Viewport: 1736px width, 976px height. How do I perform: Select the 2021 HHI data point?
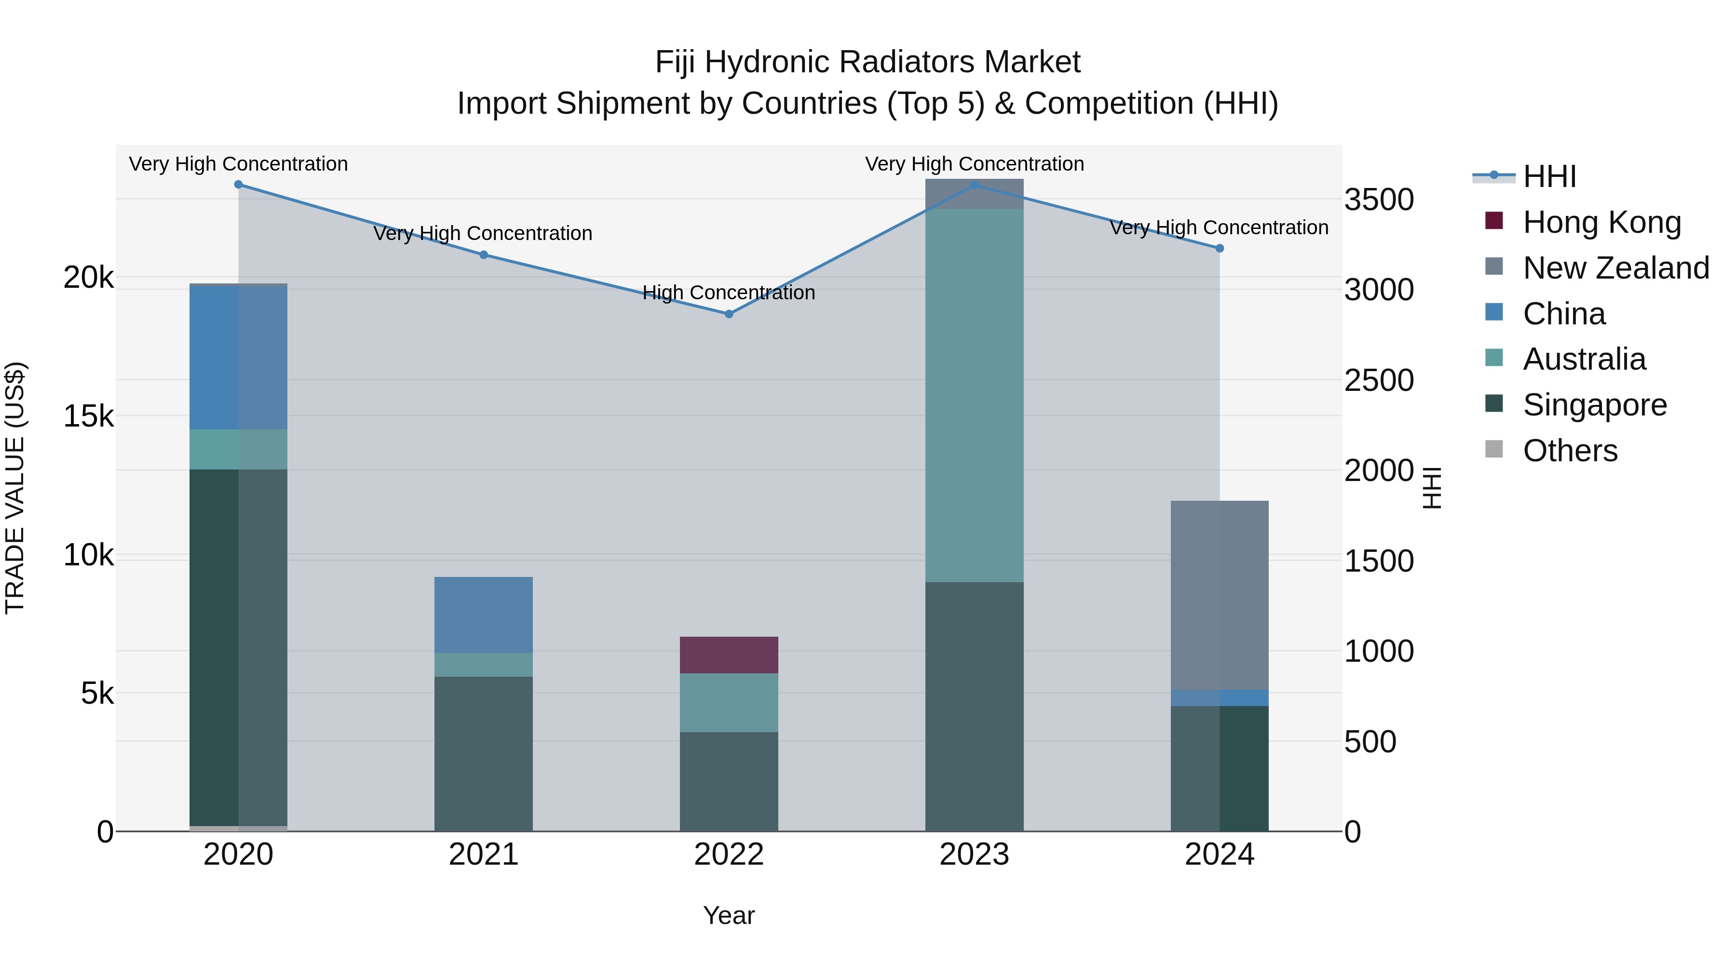[484, 254]
